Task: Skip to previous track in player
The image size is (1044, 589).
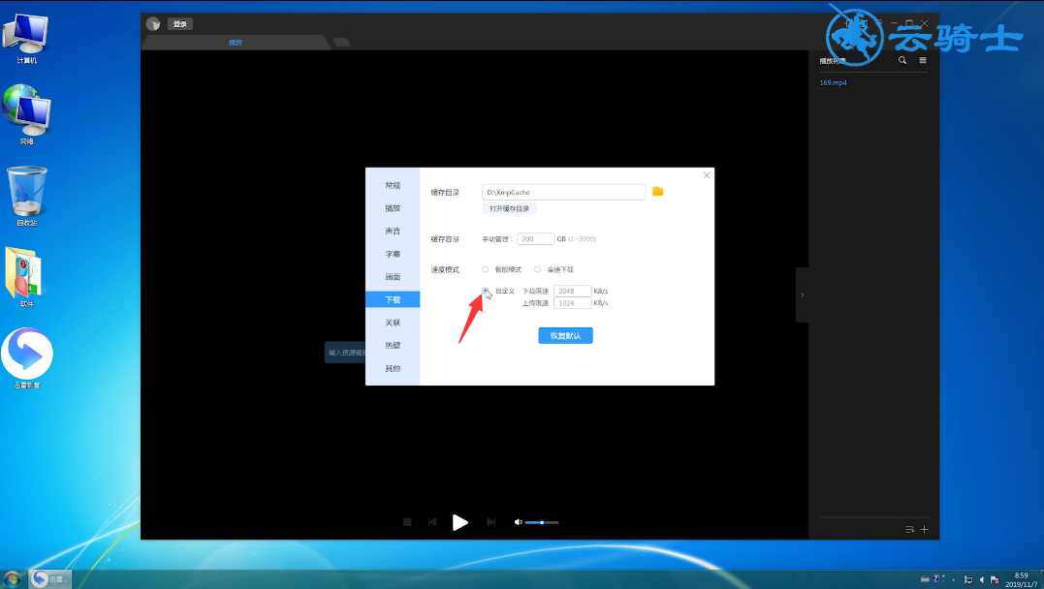Action: 432,522
